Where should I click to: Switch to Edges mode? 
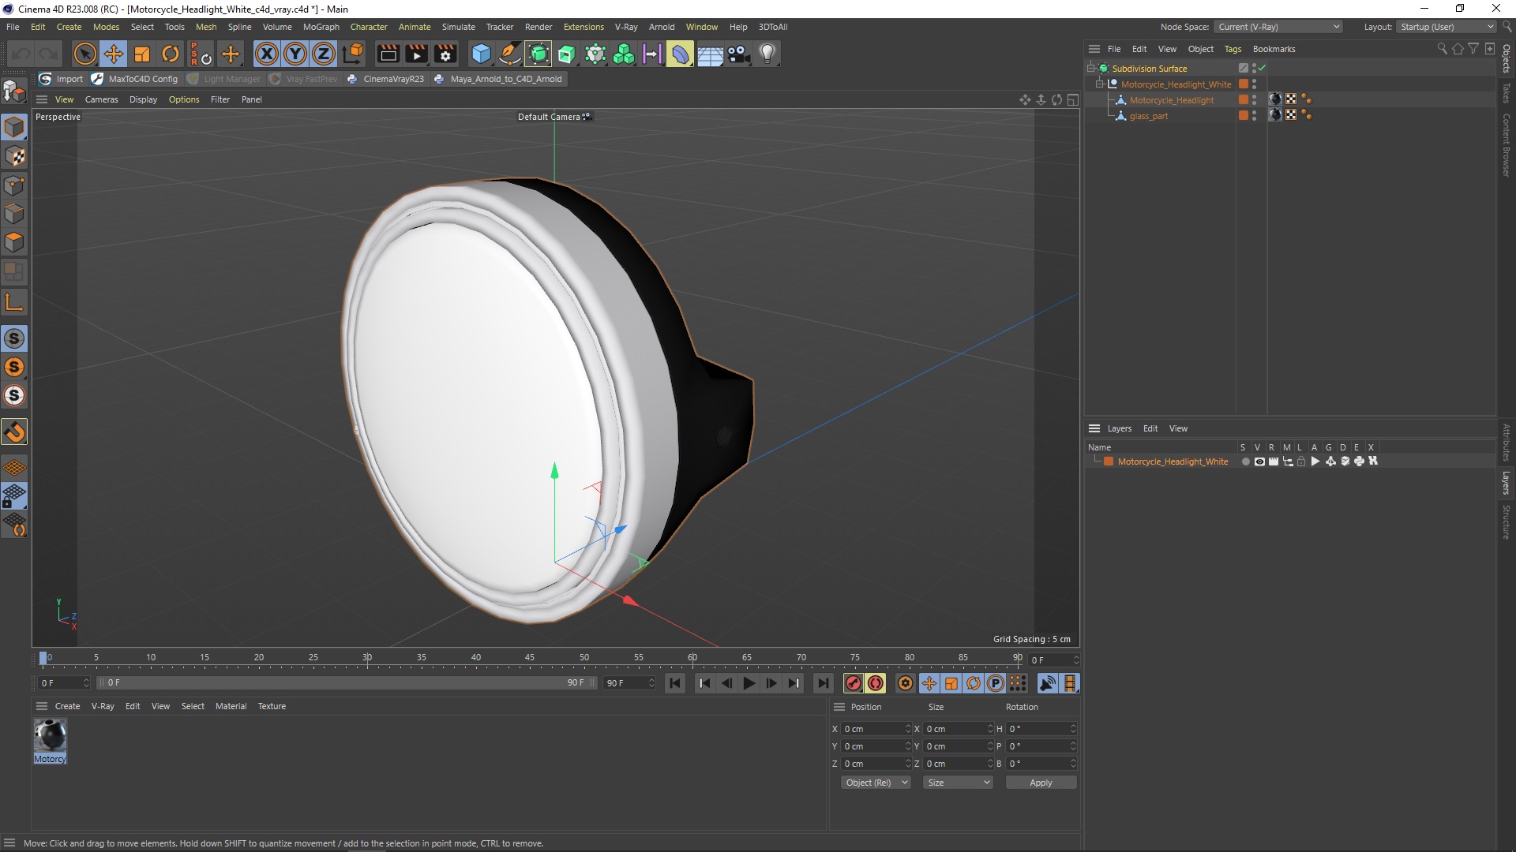point(14,214)
